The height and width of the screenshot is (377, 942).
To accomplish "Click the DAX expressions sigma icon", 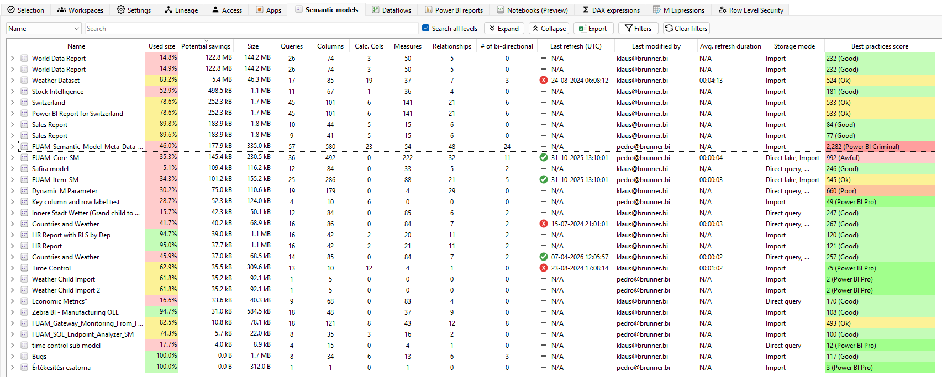I will 586,10.
